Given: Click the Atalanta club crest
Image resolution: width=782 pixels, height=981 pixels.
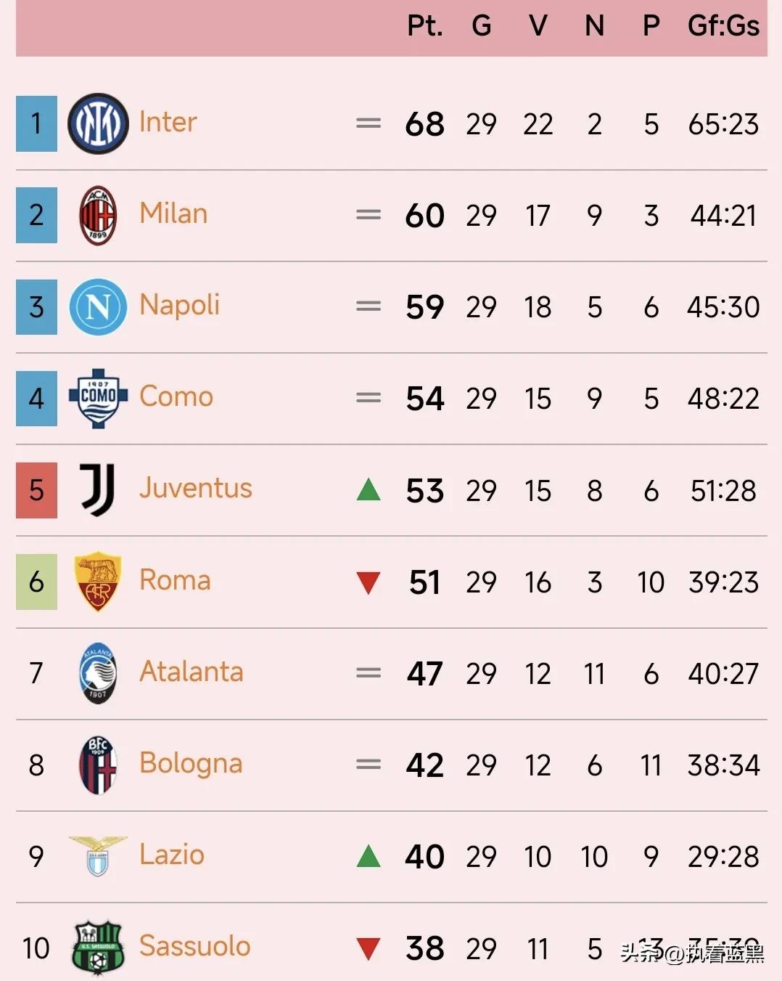Looking at the screenshot, I should point(98,673).
